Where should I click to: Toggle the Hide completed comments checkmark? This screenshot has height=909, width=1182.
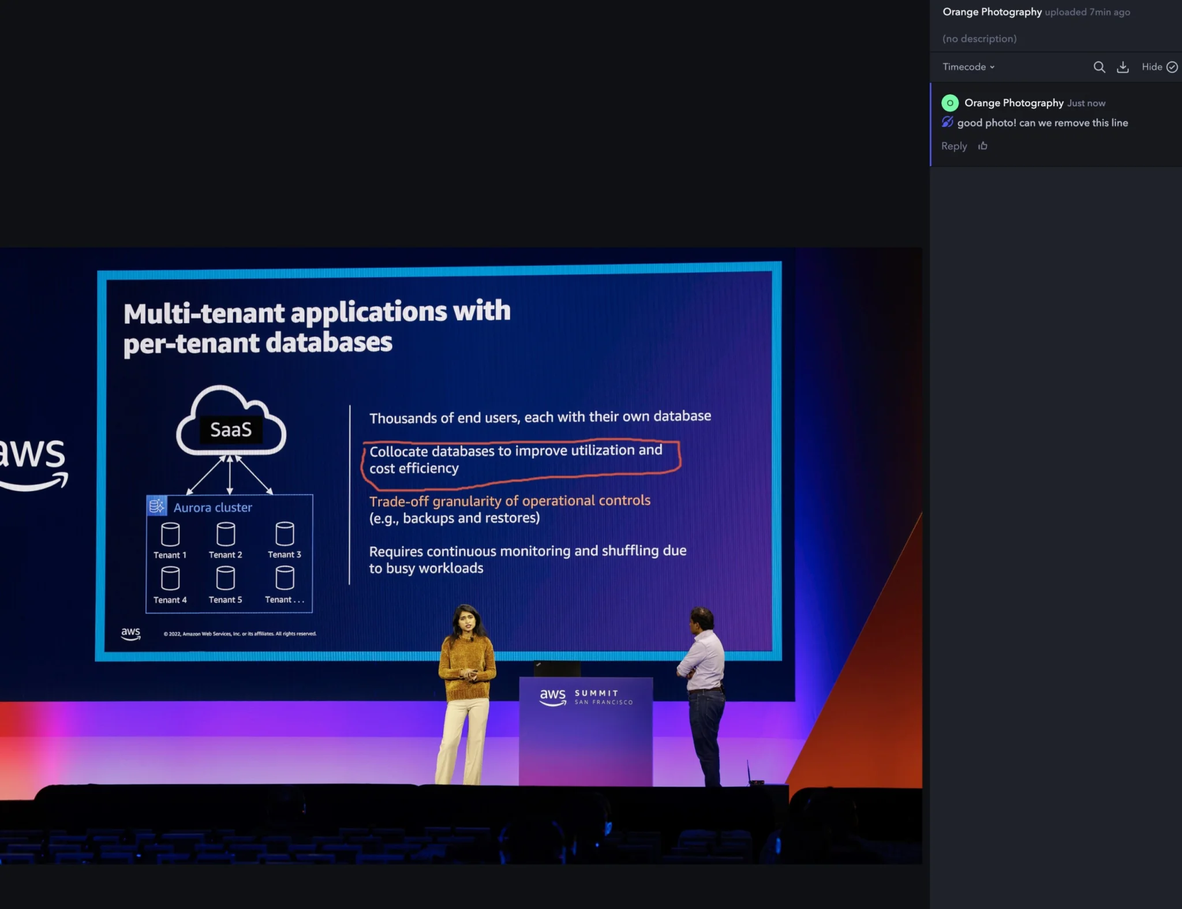pyautogui.click(x=1172, y=67)
